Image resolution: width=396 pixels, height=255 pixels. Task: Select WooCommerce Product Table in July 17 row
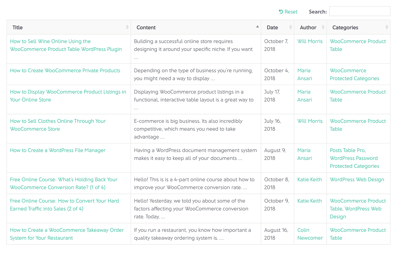[358, 96]
